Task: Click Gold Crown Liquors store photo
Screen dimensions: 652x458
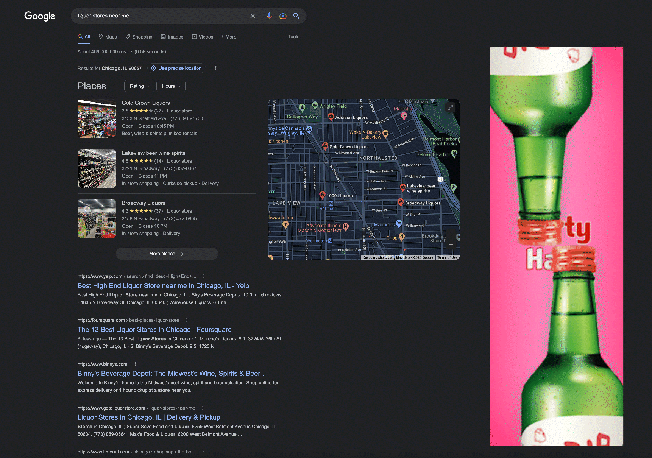Action: [x=97, y=118]
